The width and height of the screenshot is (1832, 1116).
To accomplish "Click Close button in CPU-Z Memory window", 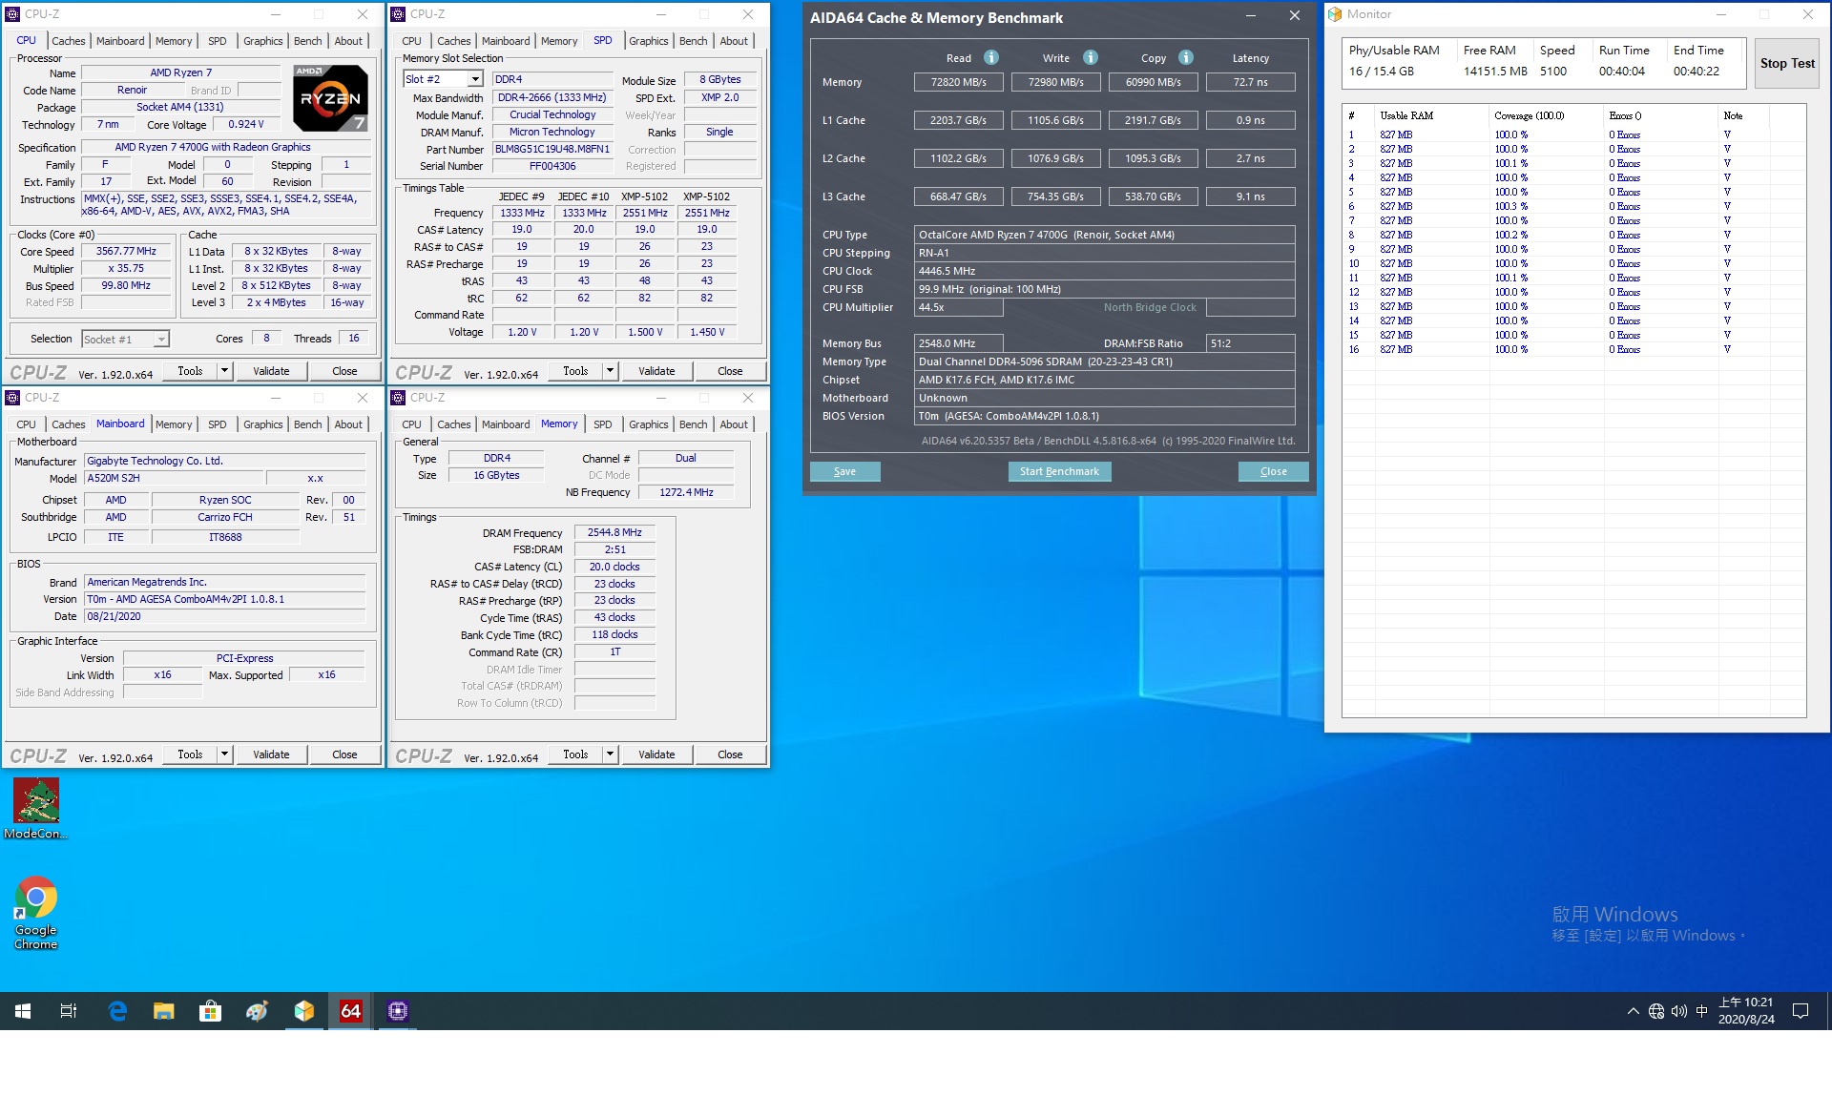I will click(730, 754).
